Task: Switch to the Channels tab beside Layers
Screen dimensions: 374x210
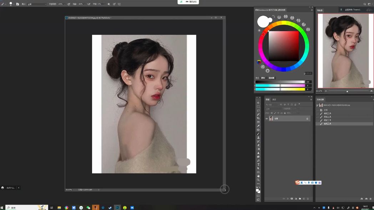Action: pos(274,99)
